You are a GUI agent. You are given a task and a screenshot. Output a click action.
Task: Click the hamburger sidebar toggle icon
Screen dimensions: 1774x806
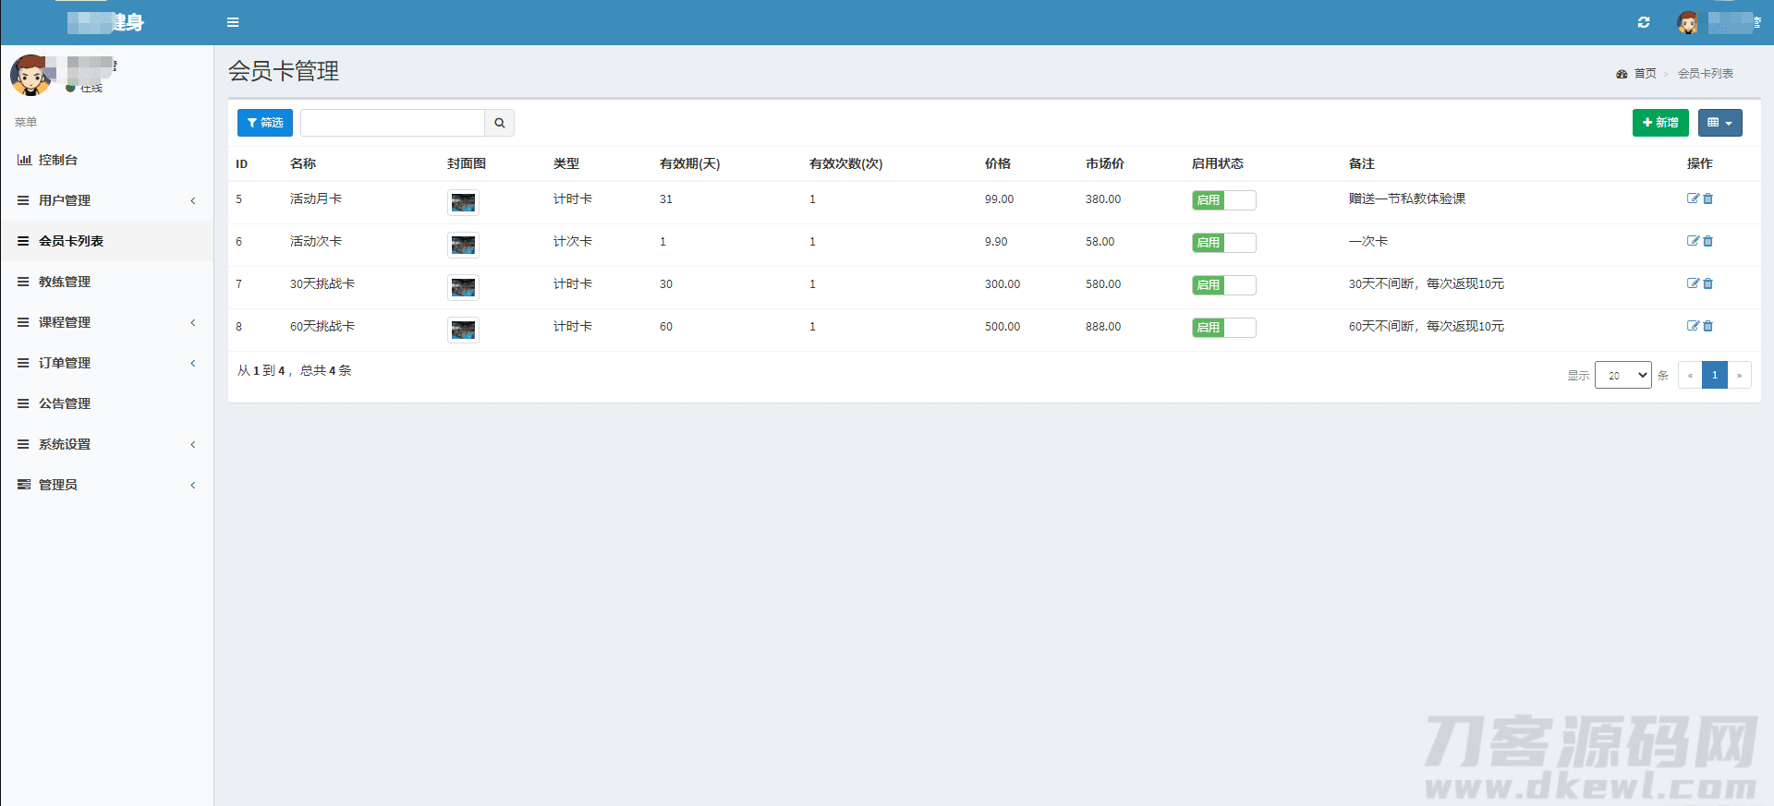click(x=233, y=22)
